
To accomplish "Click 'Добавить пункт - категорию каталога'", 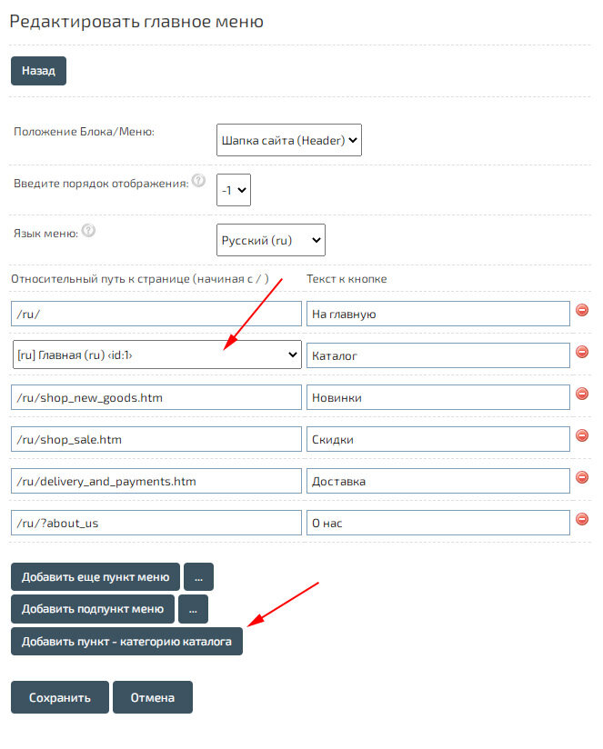I will [126, 641].
